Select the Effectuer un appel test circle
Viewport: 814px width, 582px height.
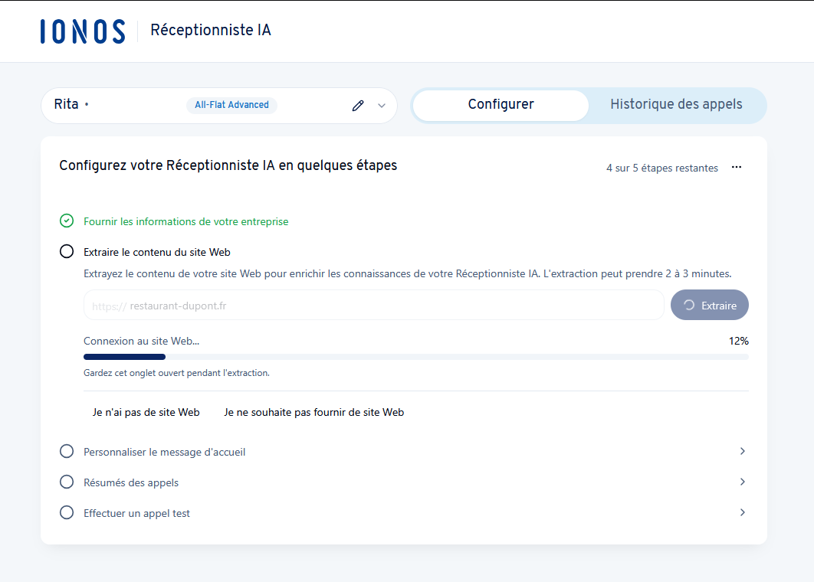(x=67, y=513)
